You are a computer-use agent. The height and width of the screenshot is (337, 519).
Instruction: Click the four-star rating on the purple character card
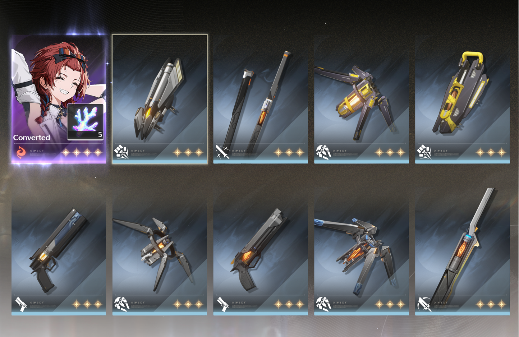82,153
